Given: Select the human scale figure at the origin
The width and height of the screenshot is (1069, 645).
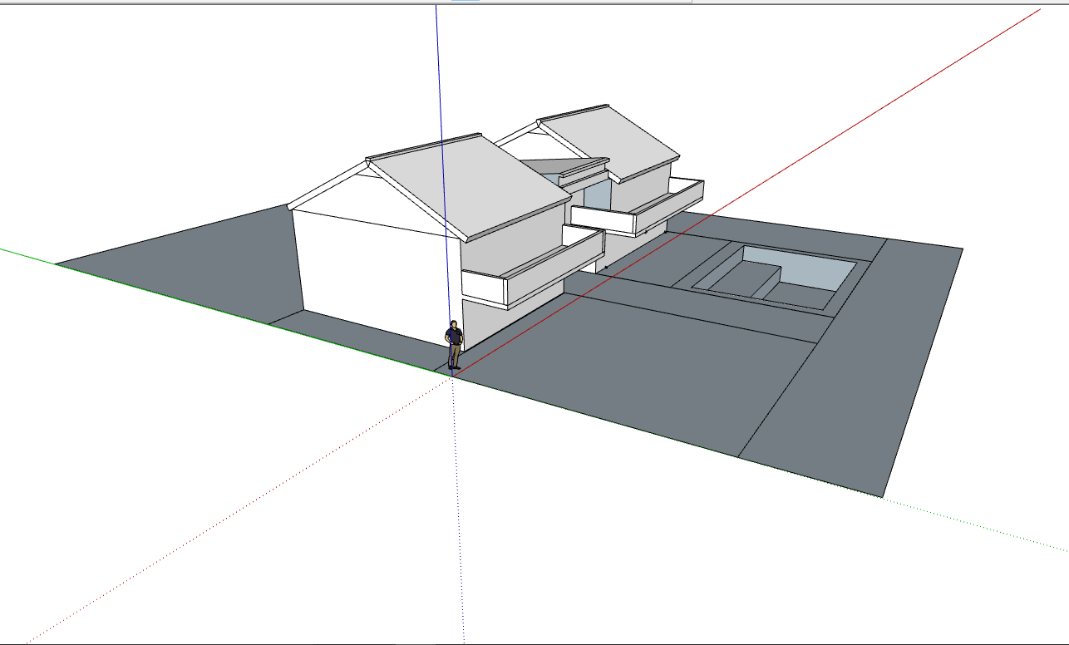Looking at the screenshot, I should (x=454, y=345).
